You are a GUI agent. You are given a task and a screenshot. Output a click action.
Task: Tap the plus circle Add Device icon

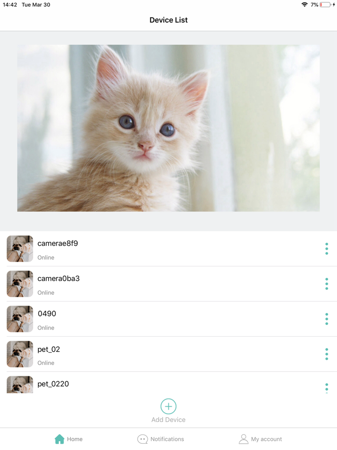[x=168, y=406]
